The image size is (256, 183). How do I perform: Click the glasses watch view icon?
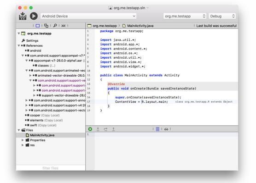click(166, 129)
